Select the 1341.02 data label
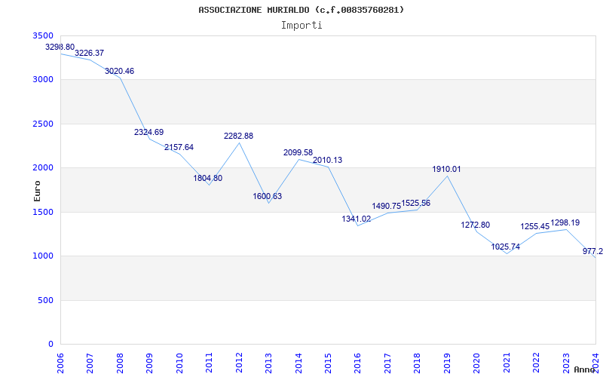The width and height of the screenshot is (603, 377). click(357, 219)
